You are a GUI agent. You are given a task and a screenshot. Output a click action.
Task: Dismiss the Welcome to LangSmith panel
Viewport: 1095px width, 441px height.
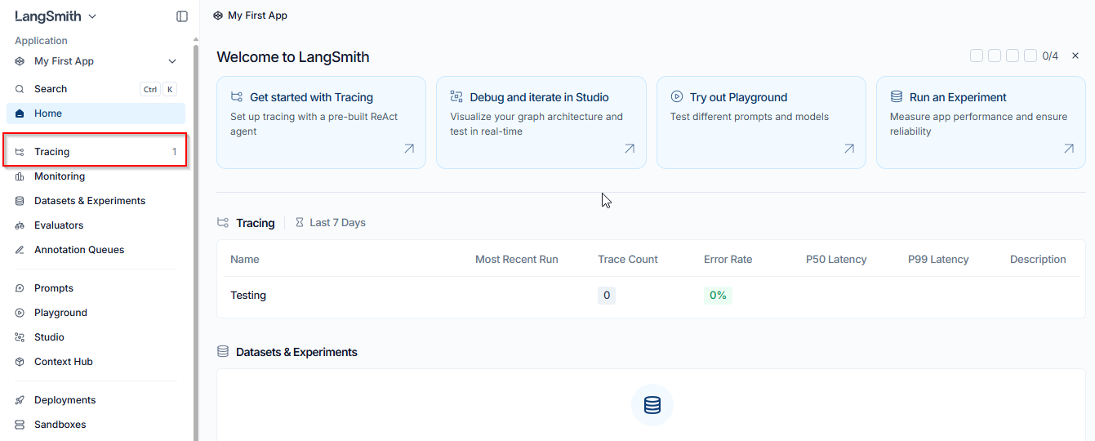tap(1075, 56)
